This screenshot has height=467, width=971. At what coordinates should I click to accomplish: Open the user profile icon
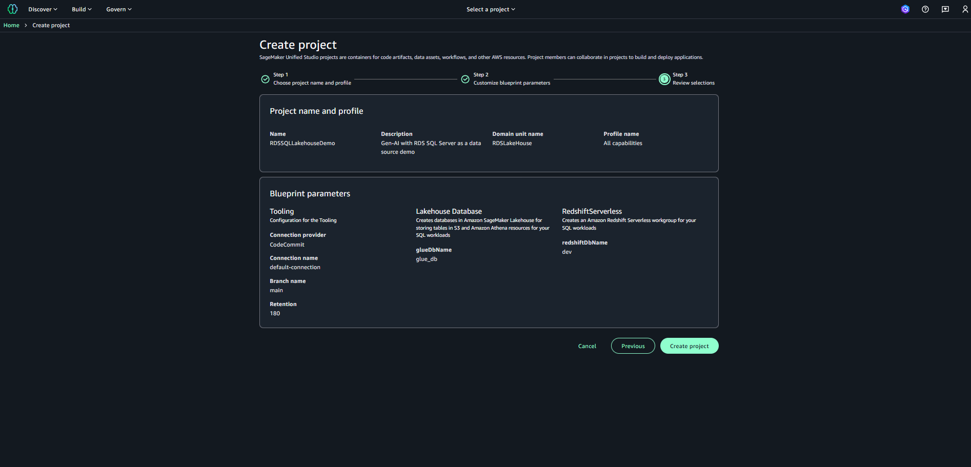tap(965, 9)
